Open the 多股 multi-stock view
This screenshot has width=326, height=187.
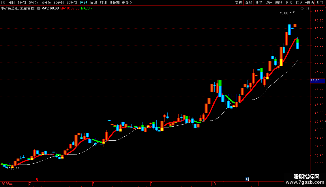click(x=258, y=3)
